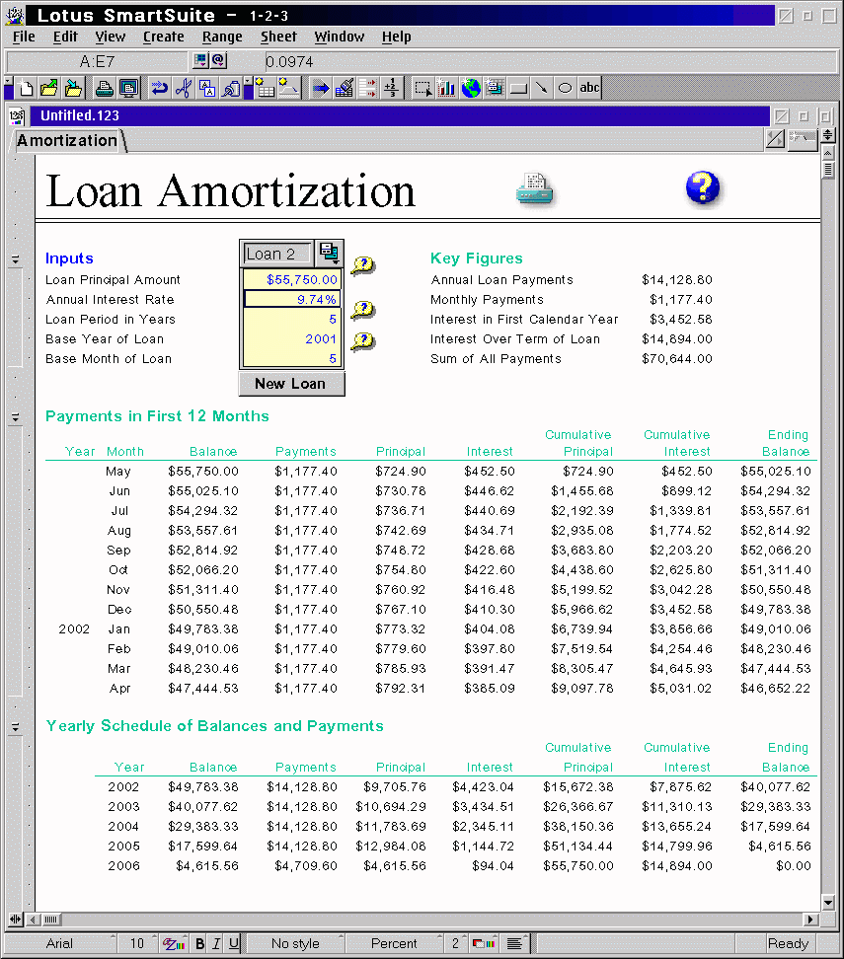Click the help bubble next to Annual Interest Rate

coord(363,310)
